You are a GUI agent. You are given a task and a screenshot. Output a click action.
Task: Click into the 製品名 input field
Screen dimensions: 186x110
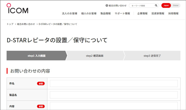[114, 95]
